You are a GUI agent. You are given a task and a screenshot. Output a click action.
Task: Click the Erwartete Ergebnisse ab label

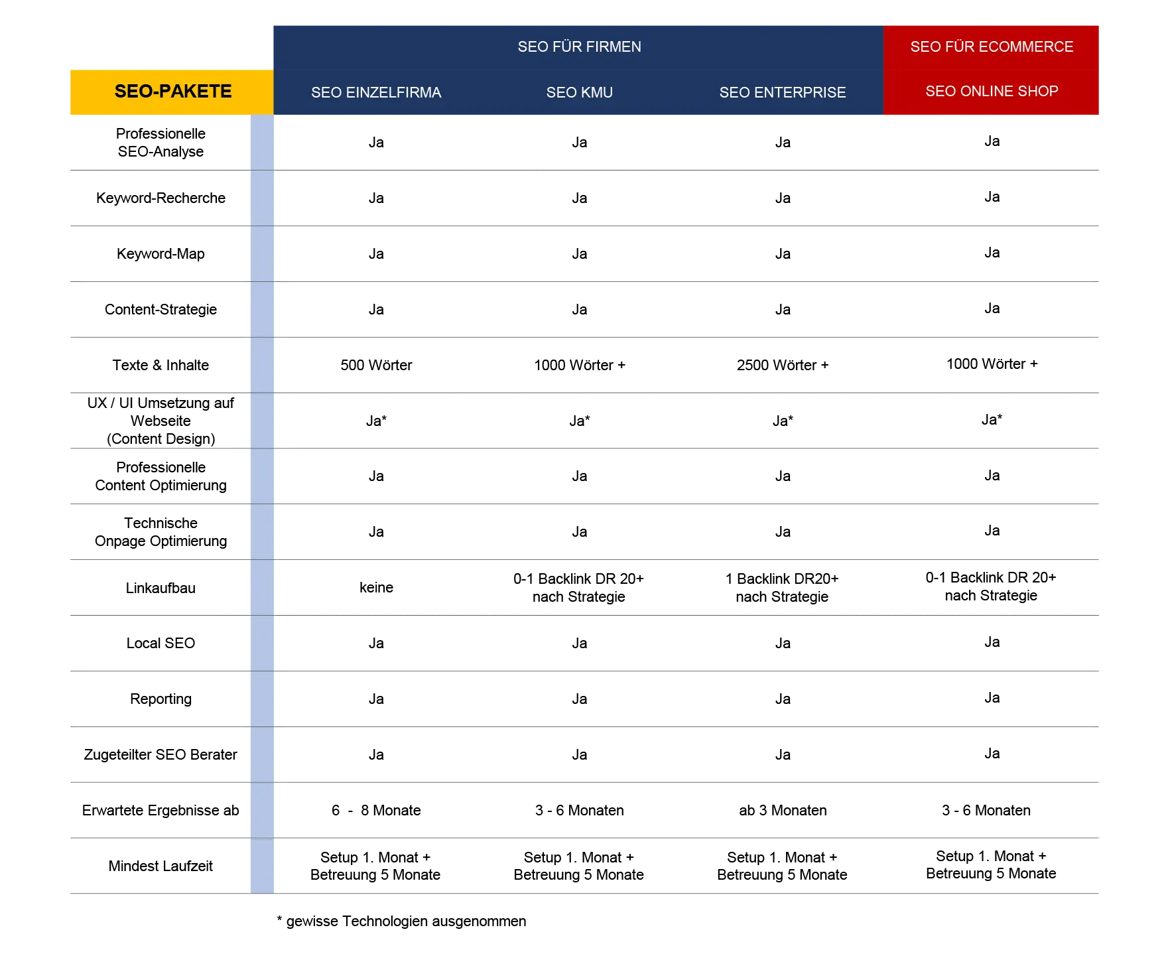pyautogui.click(x=161, y=811)
